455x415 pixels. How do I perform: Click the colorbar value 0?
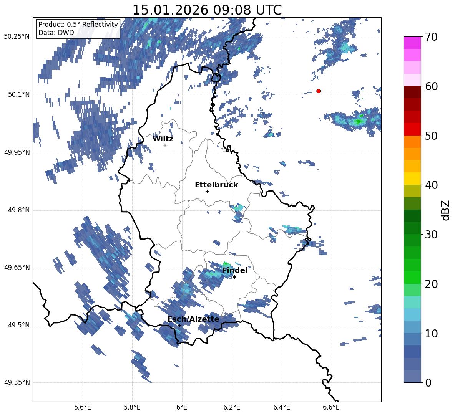click(x=428, y=383)
